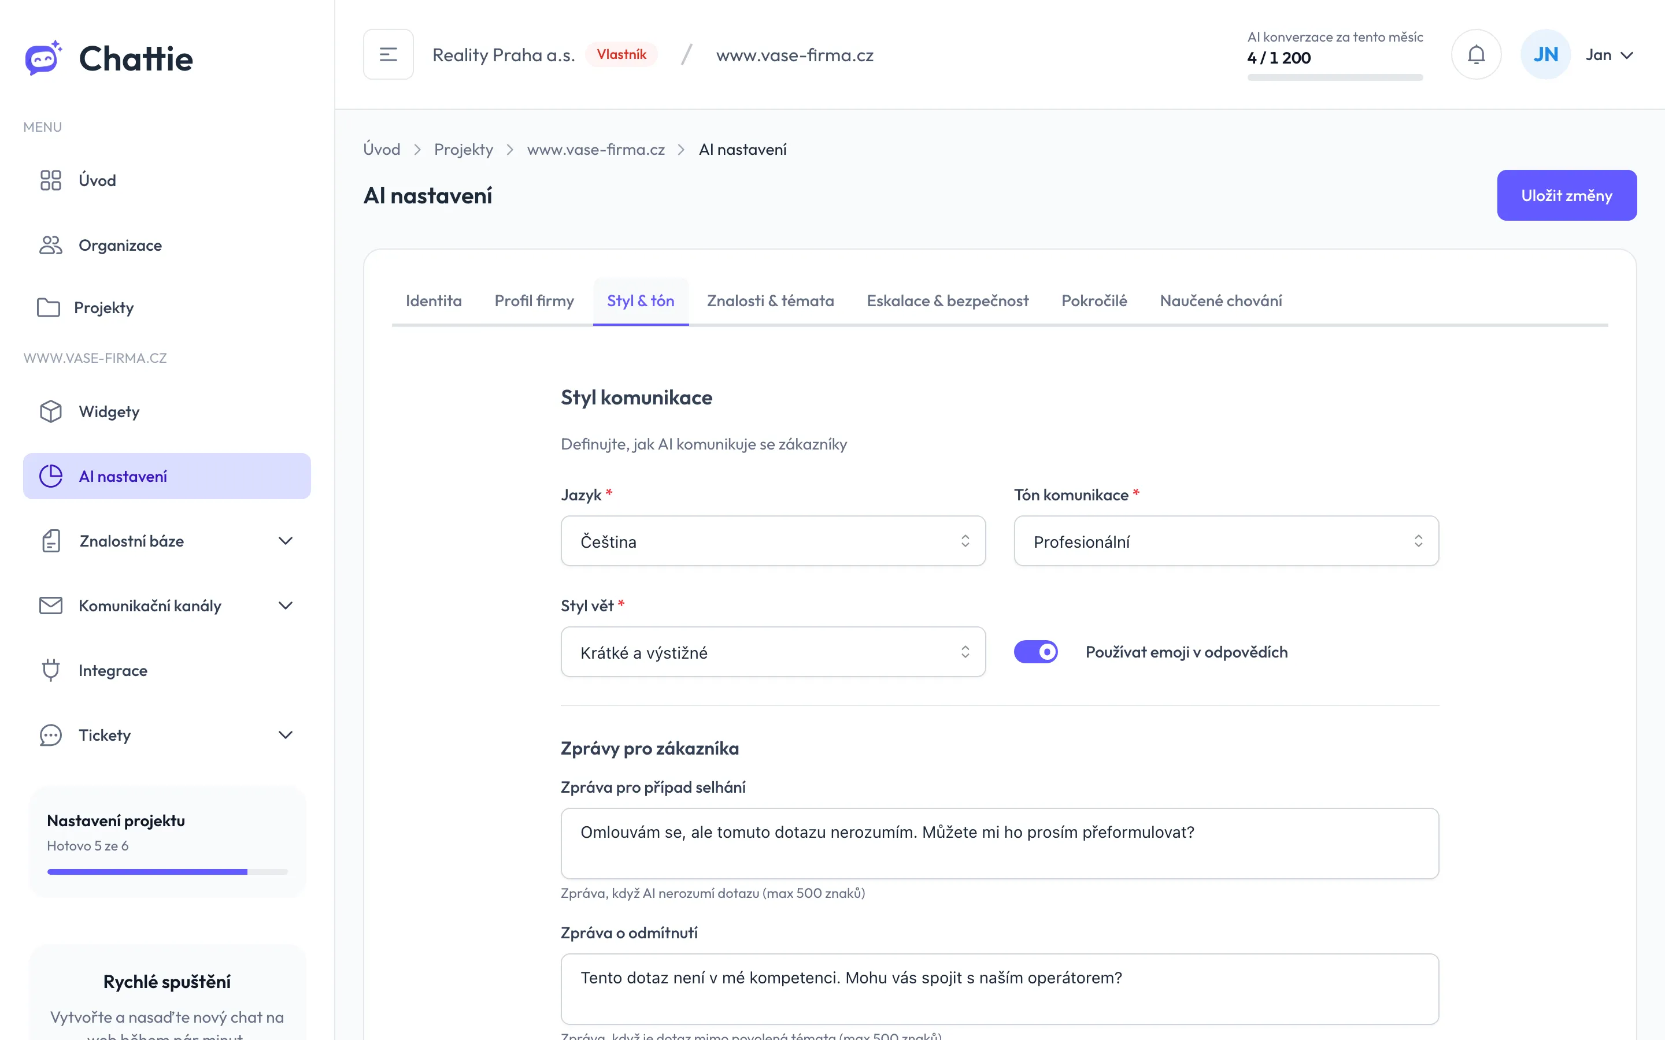The image size is (1665, 1040).
Task: Click the Chattie logo icon
Action: click(x=43, y=58)
